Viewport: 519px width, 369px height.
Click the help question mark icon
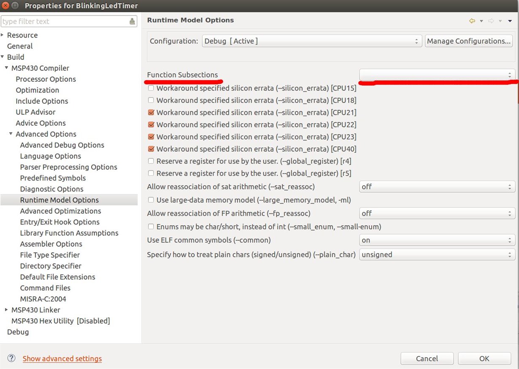click(11, 358)
